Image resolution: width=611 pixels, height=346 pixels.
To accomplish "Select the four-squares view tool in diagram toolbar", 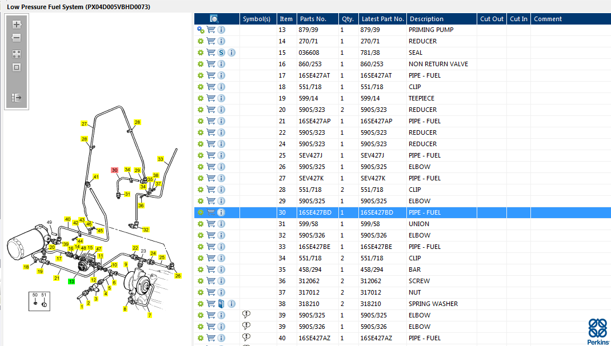I will click(17, 54).
